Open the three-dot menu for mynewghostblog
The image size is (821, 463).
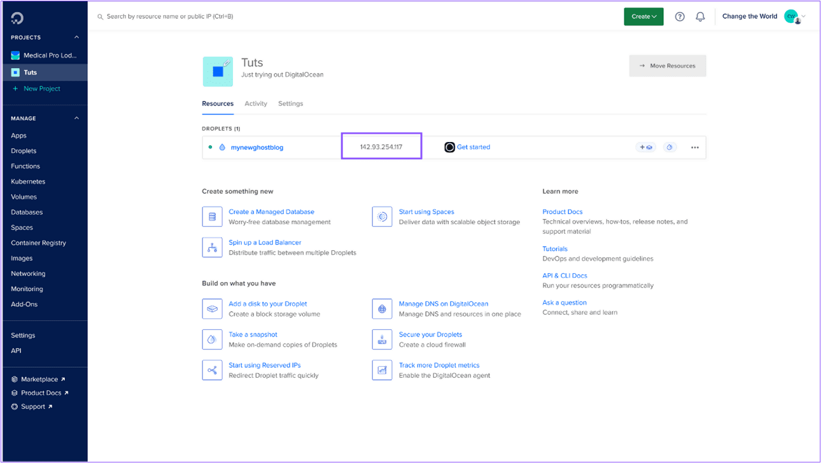(x=695, y=147)
